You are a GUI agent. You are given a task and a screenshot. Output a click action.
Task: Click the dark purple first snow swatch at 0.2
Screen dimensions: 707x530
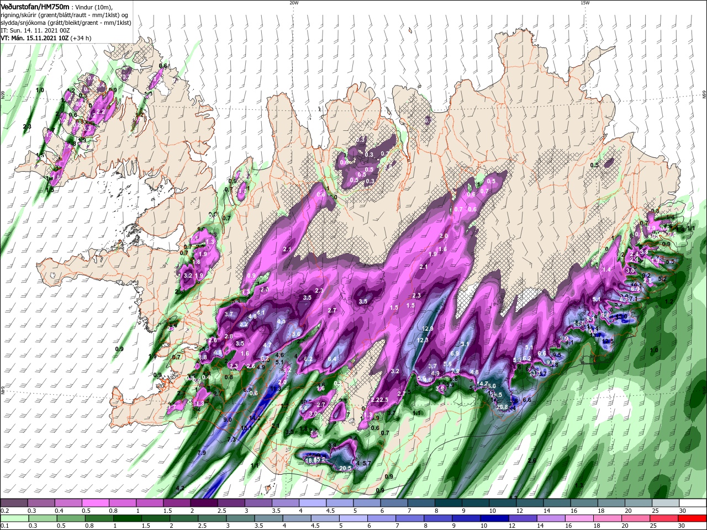click(x=14, y=503)
